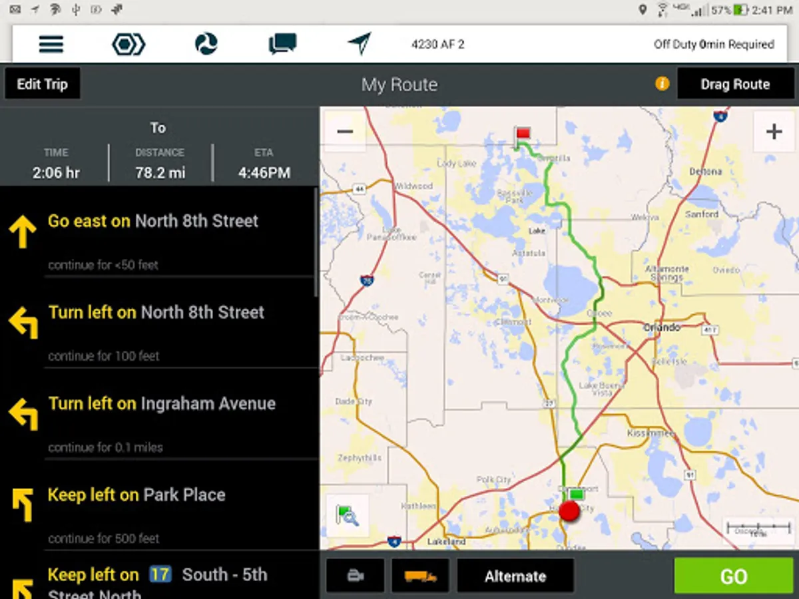Viewport: 799px width, 599px height.
Task: Tap the green origin flag on map
Action: coord(576,495)
